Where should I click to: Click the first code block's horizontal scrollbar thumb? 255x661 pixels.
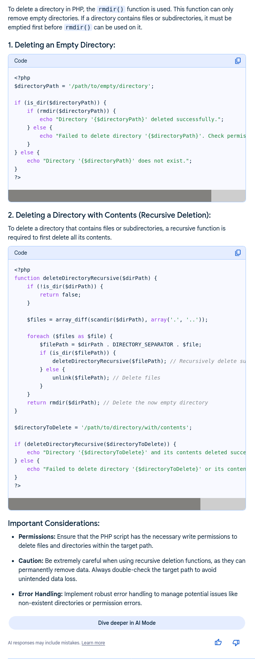110,196
